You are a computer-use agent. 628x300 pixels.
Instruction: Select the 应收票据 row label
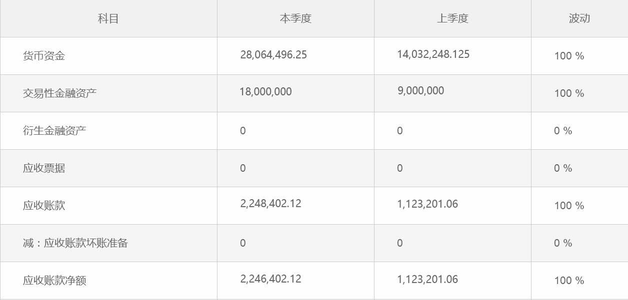pos(44,168)
